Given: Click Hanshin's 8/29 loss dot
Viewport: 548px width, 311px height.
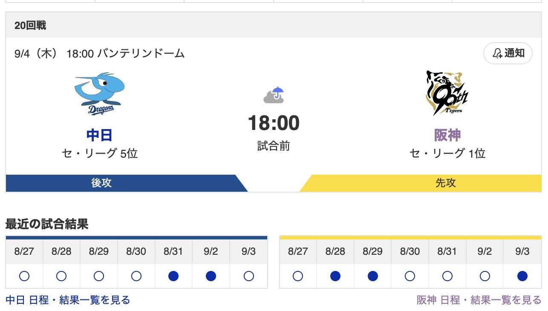Looking at the screenshot, I should tap(373, 276).
